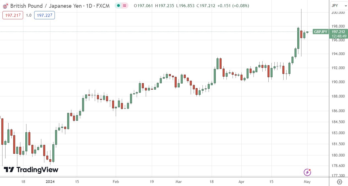Image resolution: width=348 pixels, height=186 pixels.
Task: Click the May label on the time axis
Action: coord(307,182)
